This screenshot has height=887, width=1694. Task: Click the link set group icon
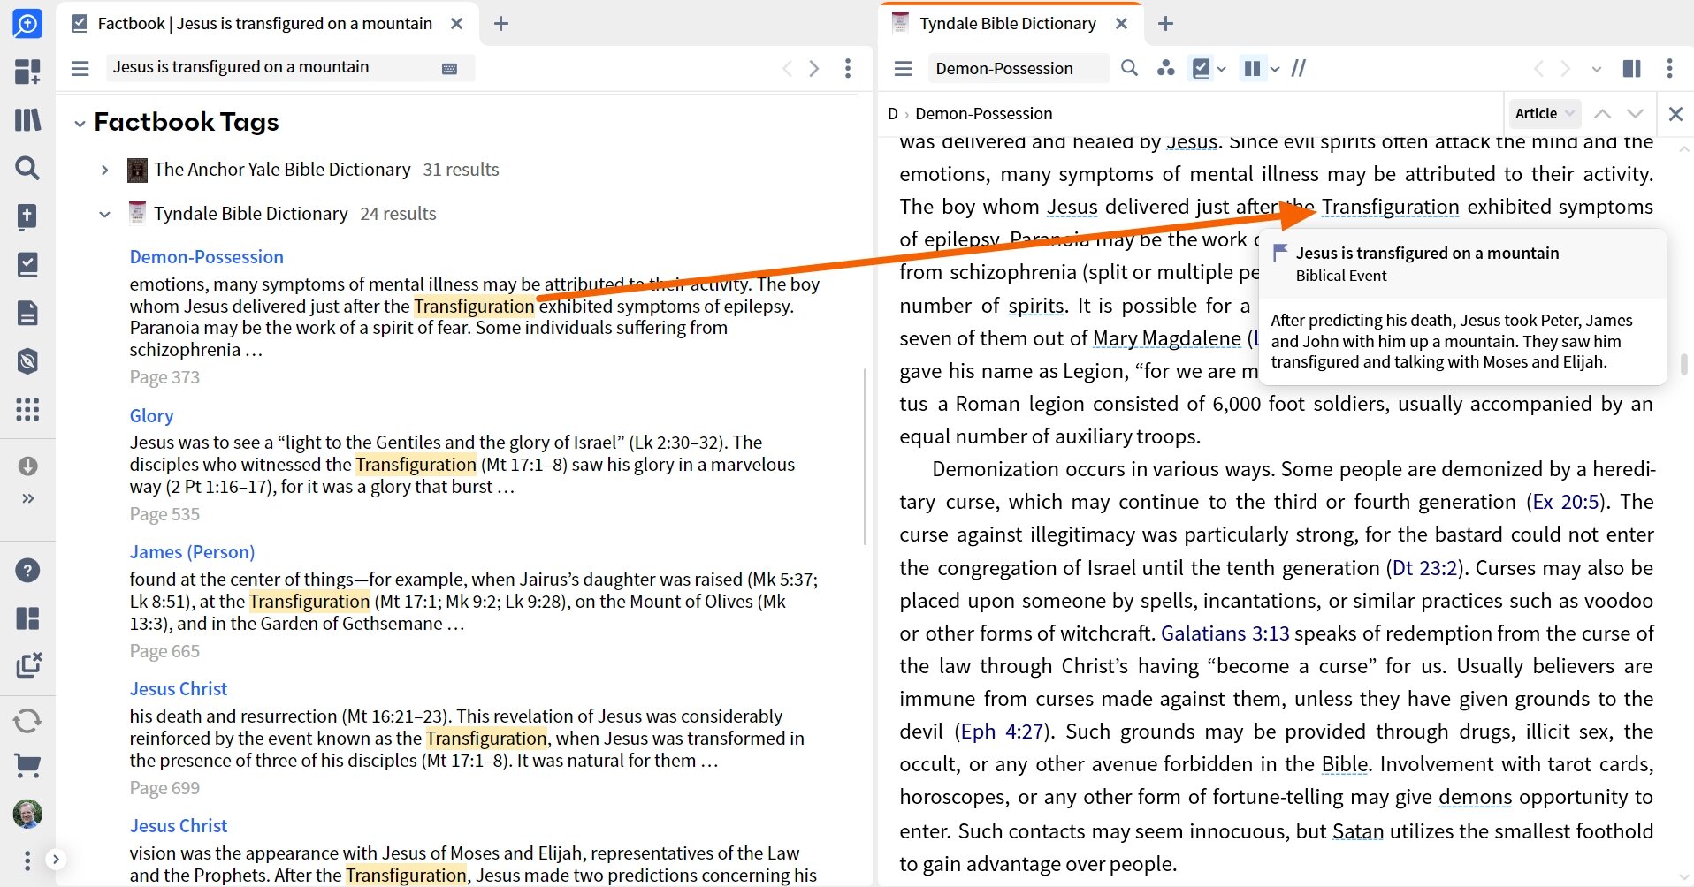1165,68
